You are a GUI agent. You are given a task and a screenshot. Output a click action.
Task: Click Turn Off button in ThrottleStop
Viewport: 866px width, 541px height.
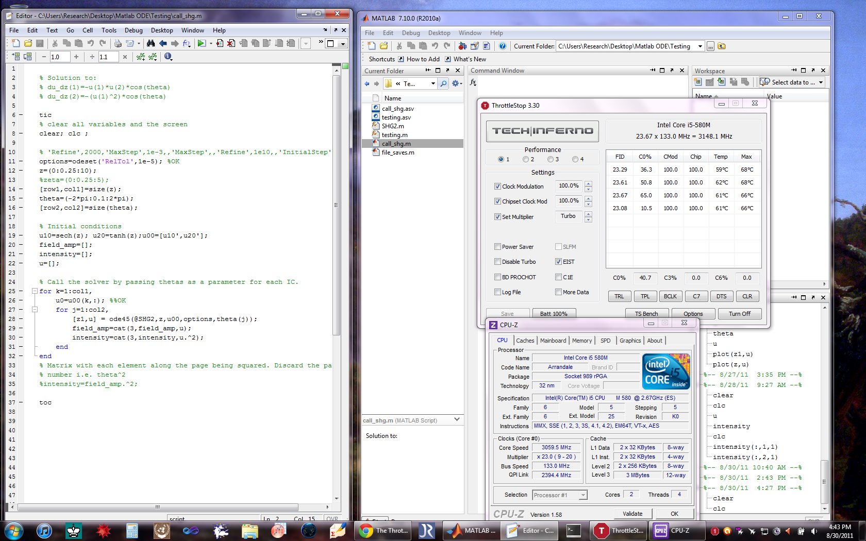739,314
